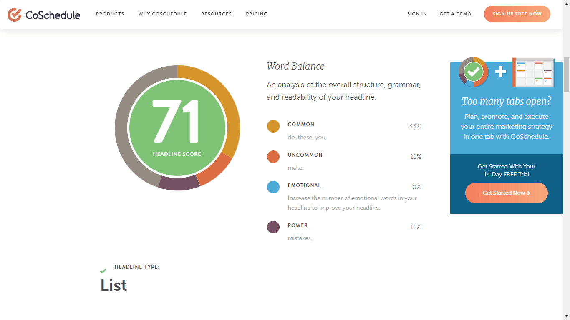570x320 pixels.
Task: Select the orange Common words color dot
Action: [273, 126]
